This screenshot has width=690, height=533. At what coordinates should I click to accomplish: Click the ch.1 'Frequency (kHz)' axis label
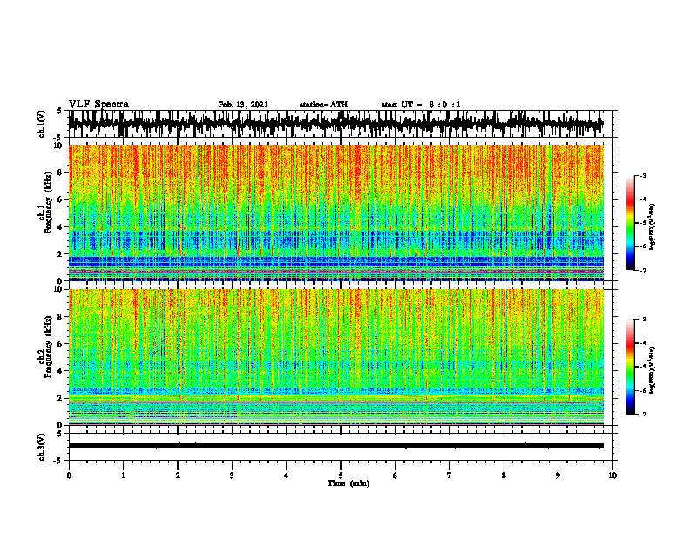click(x=48, y=202)
